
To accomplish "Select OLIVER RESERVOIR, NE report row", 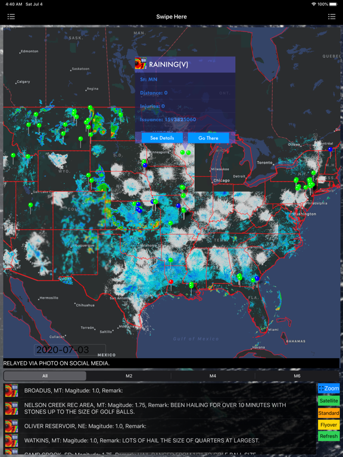I will click(160, 426).
